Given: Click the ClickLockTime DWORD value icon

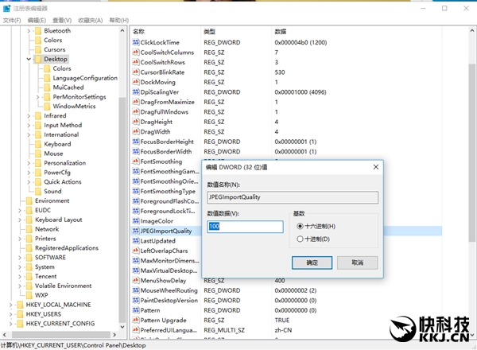Looking at the screenshot, I should [x=135, y=42].
